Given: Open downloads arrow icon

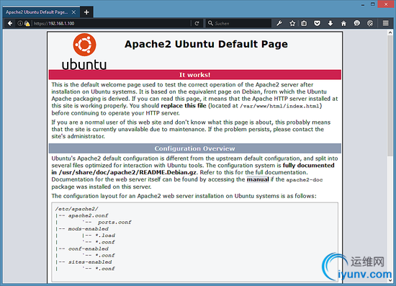Looking at the screenshot, I should point(330,24).
